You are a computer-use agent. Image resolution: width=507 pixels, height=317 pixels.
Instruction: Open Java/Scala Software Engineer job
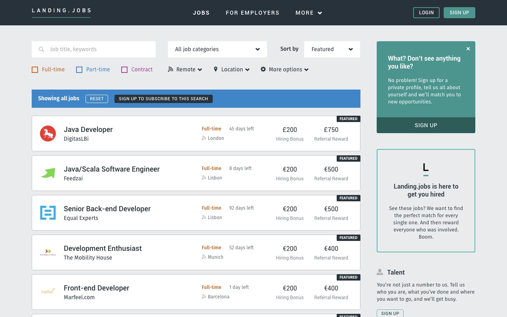point(112,169)
